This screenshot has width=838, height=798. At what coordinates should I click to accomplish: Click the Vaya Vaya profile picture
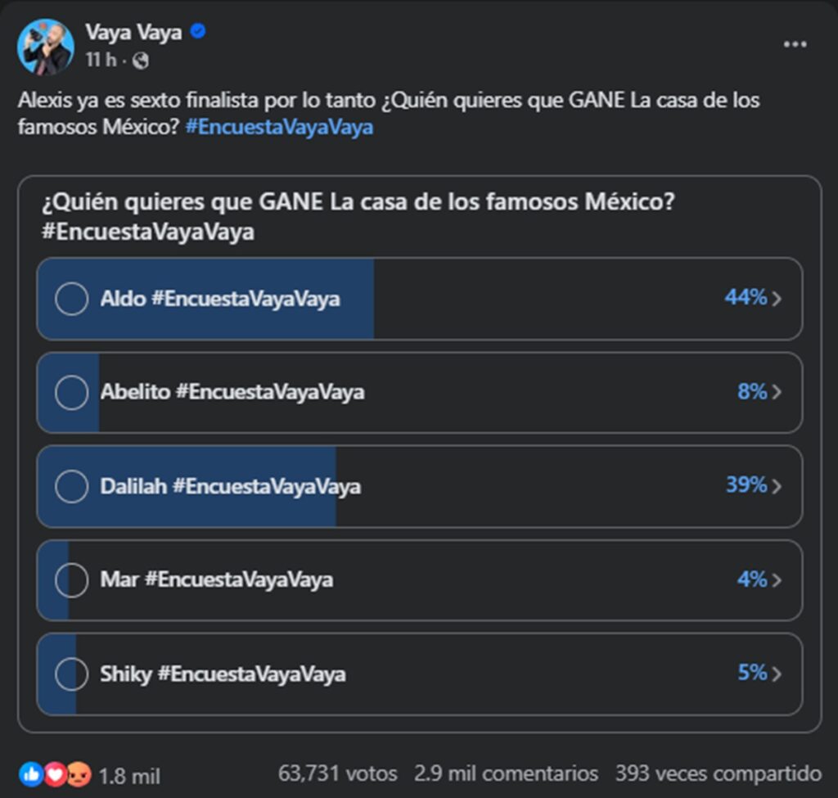46,47
